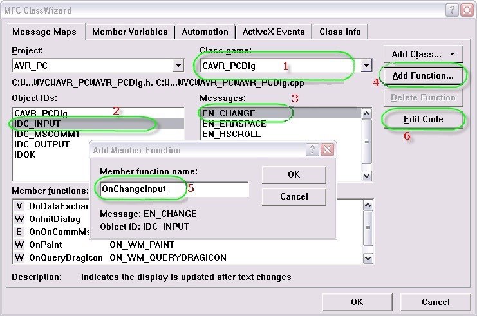The width and height of the screenshot is (477, 316).
Task: Open the Class Info tab
Action: [340, 32]
